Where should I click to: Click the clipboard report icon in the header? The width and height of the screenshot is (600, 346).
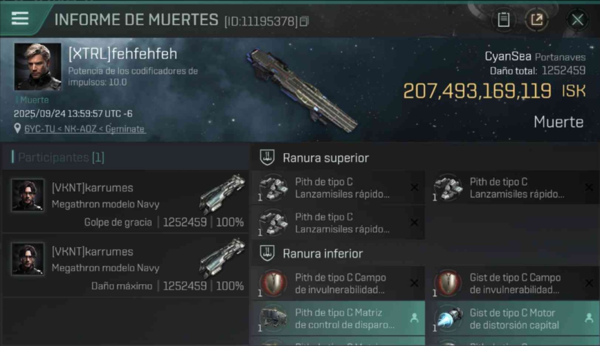504,20
